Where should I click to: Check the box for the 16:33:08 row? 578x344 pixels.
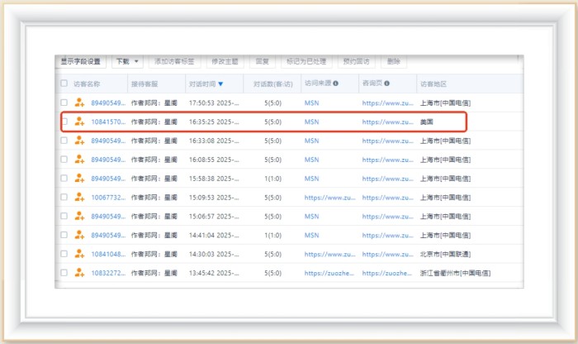pyautogui.click(x=64, y=141)
